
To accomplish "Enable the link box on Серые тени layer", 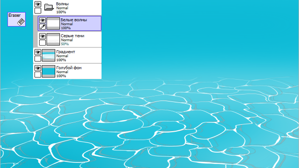I will point(42,43).
